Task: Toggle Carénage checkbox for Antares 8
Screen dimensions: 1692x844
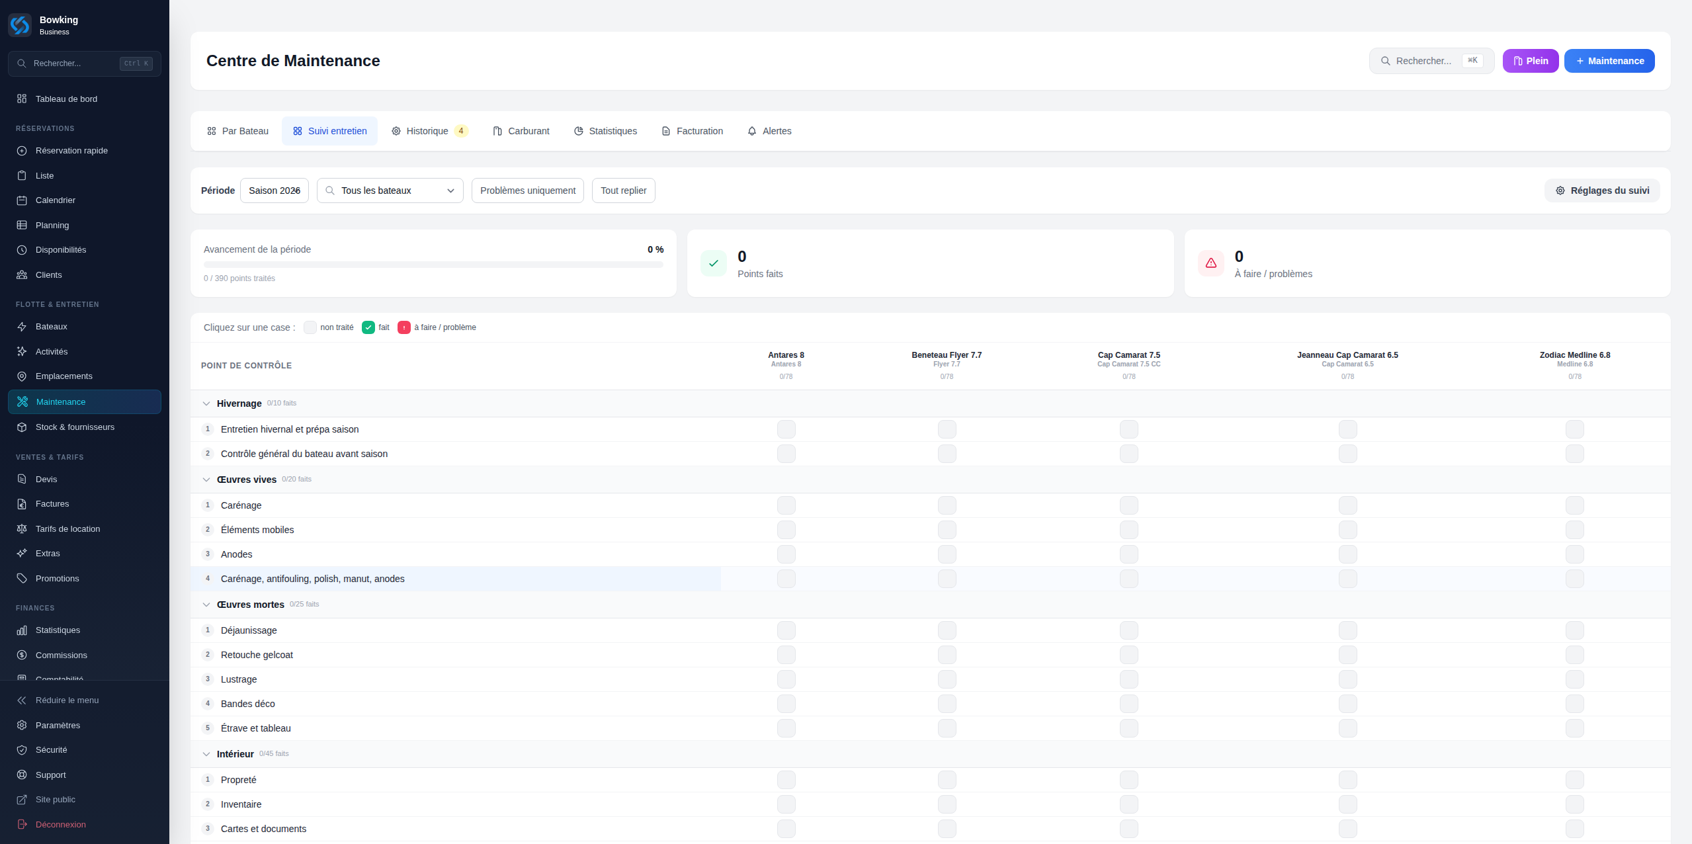Action: 786,505
